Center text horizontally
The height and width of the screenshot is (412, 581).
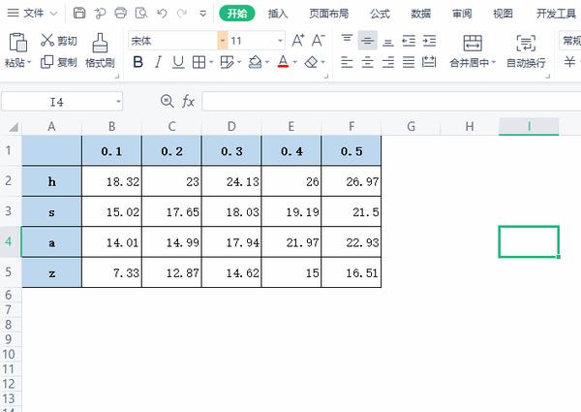(x=368, y=62)
